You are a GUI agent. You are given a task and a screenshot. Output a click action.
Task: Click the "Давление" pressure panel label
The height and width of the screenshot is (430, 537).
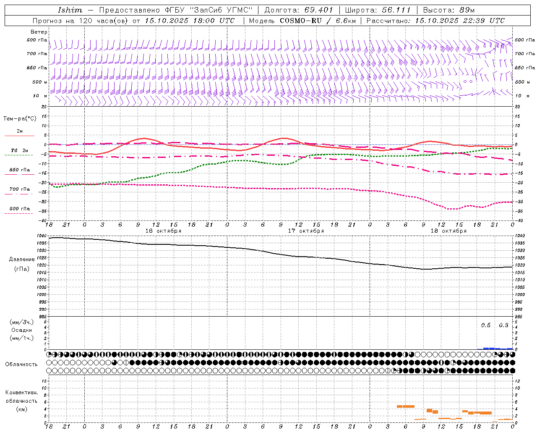[x=22, y=260]
